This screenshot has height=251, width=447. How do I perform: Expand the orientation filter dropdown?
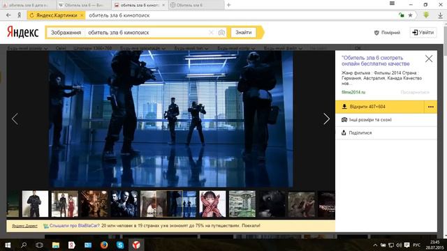[142, 48]
